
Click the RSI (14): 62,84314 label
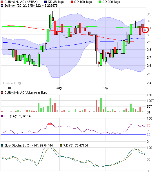click(x=17, y=116)
